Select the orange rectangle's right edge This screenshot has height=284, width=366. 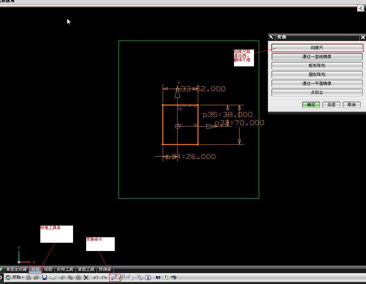pos(198,125)
